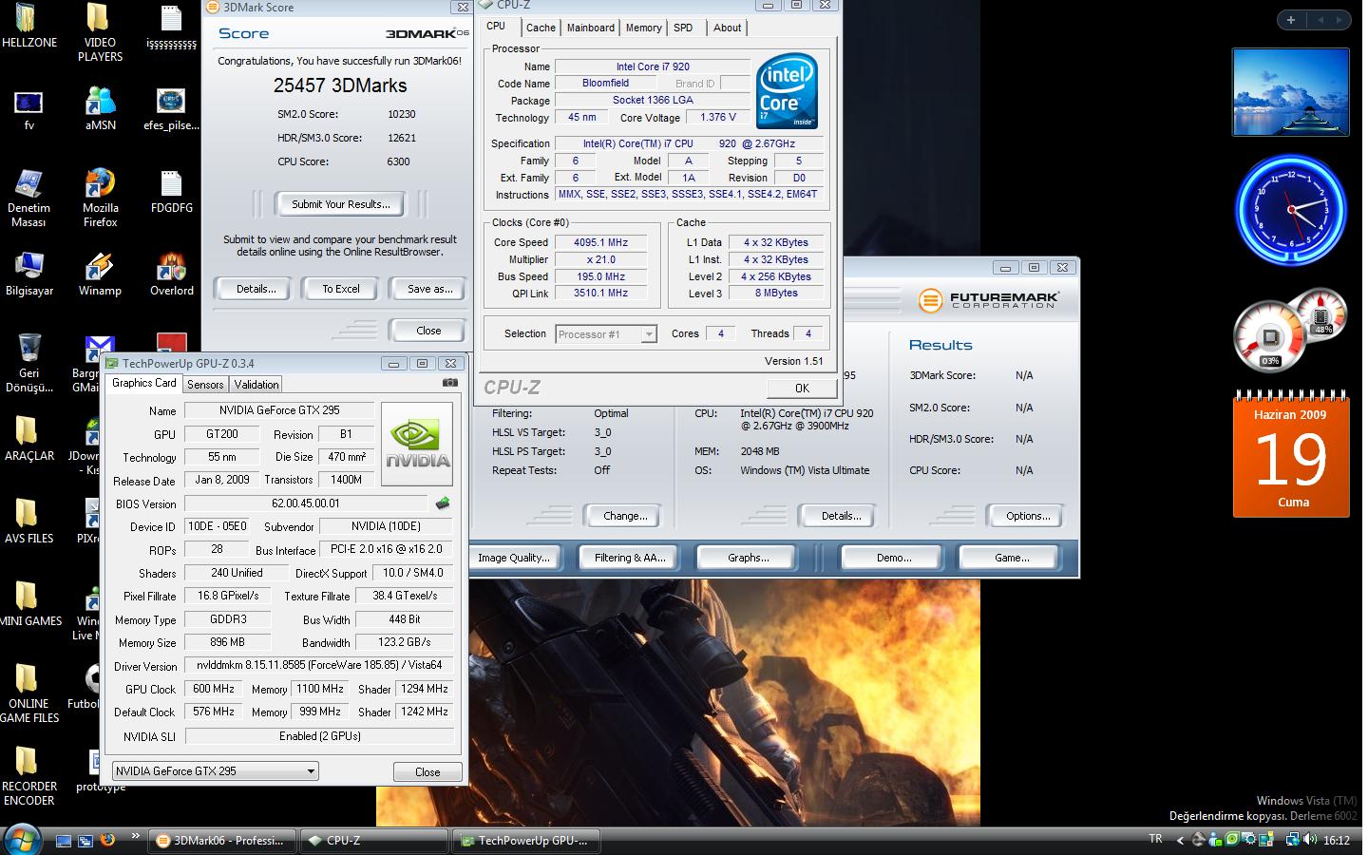Open the MINI GAMES folder
This screenshot has width=1368, height=855.
coord(28,603)
